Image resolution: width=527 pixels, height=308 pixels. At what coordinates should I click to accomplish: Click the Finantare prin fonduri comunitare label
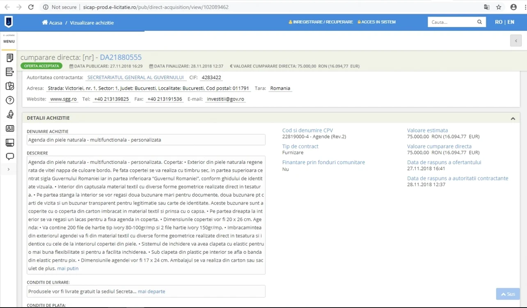[x=323, y=163]
